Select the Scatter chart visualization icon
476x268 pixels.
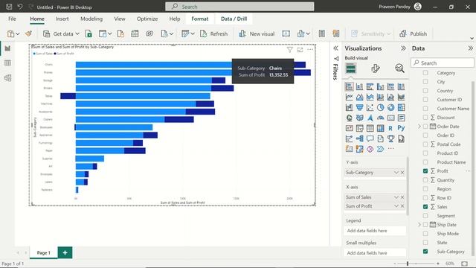tap(370, 107)
